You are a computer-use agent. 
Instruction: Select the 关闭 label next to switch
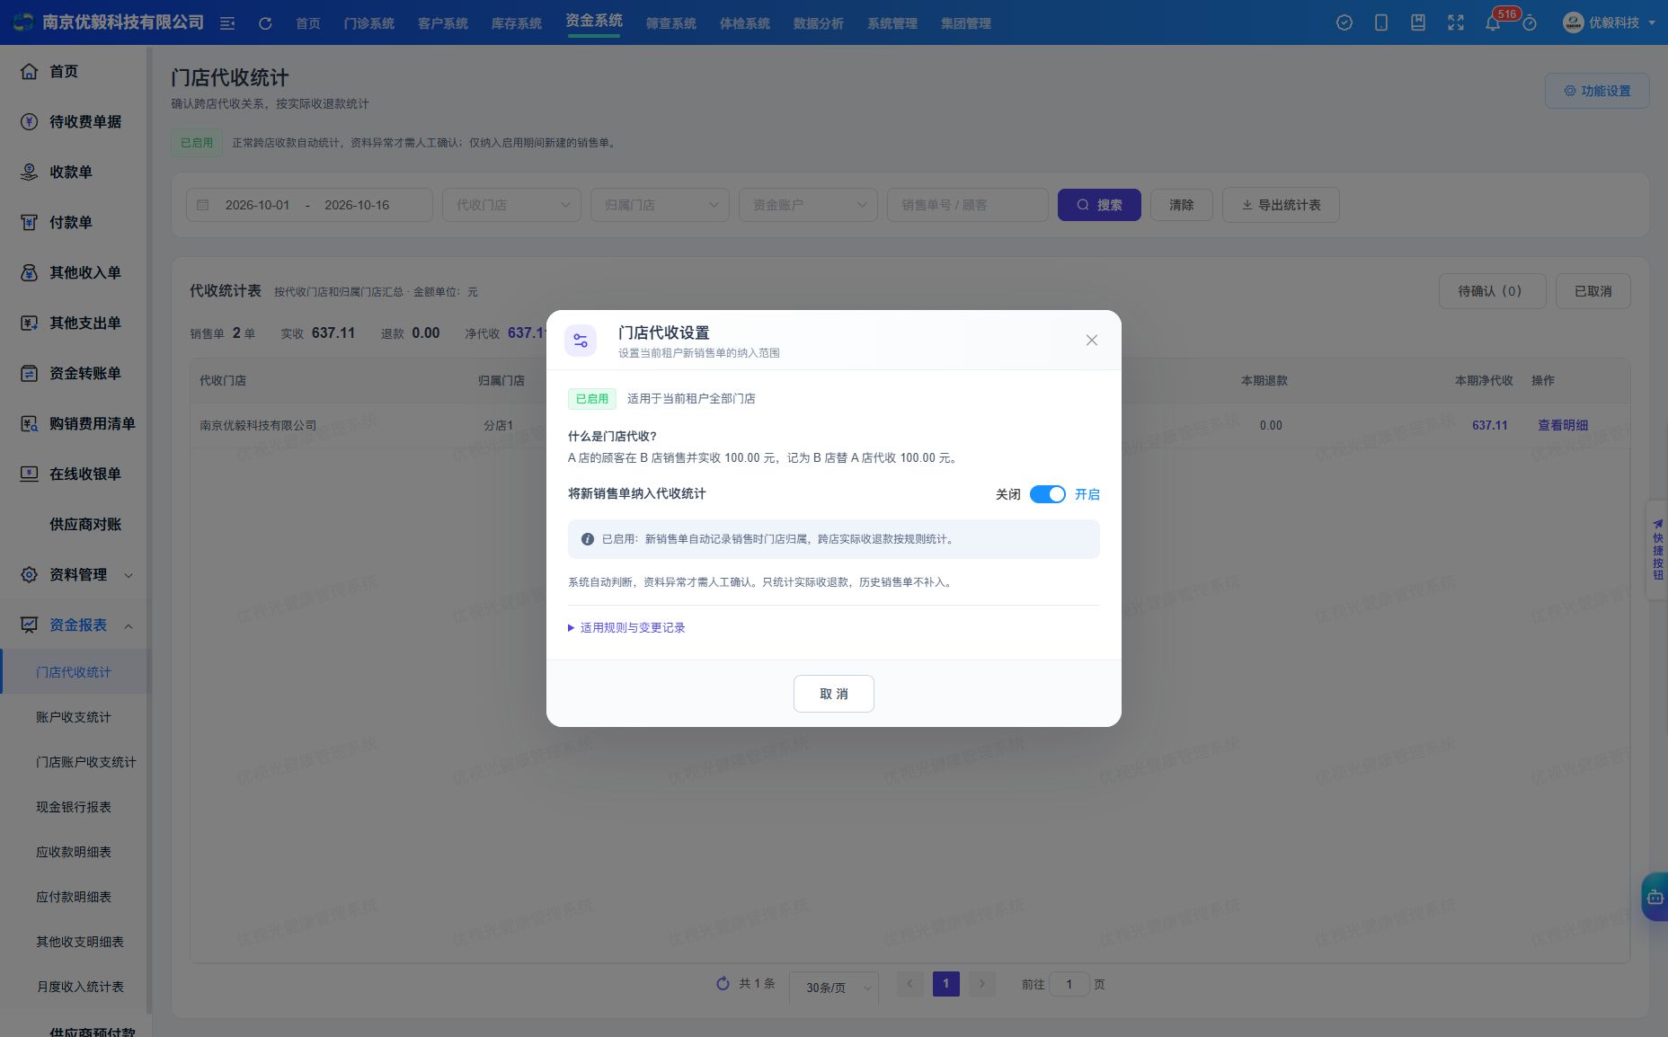(1007, 494)
